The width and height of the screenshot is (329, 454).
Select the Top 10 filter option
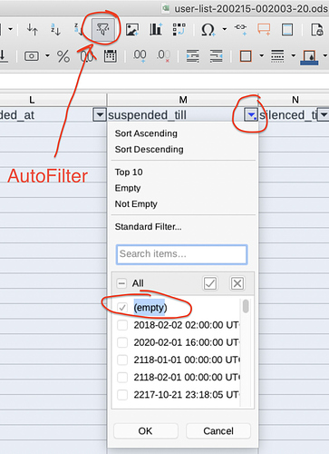click(x=129, y=173)
